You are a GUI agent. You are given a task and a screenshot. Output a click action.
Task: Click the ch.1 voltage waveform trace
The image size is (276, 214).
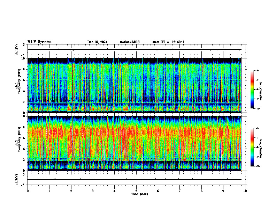(135, 50)
